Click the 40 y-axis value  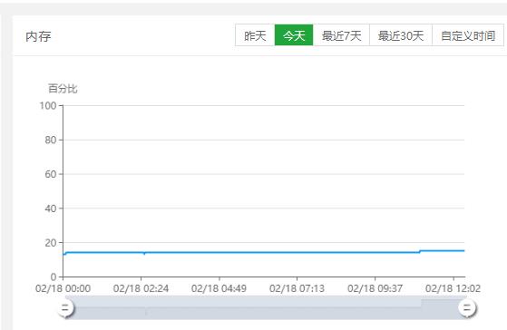pyautogui.click(x=51, y=209)
